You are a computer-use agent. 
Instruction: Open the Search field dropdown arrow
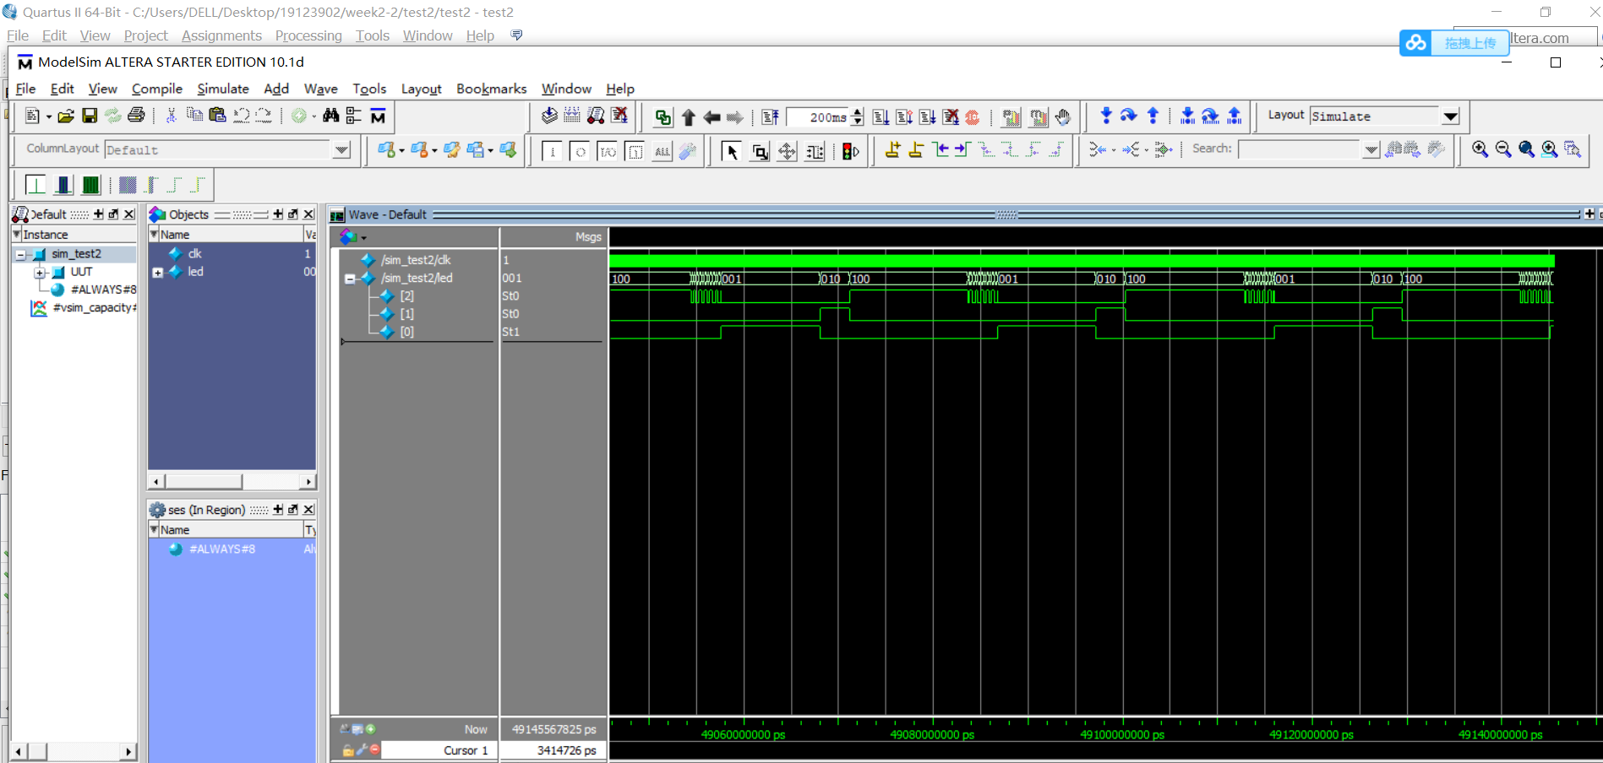click(1371, 149)
